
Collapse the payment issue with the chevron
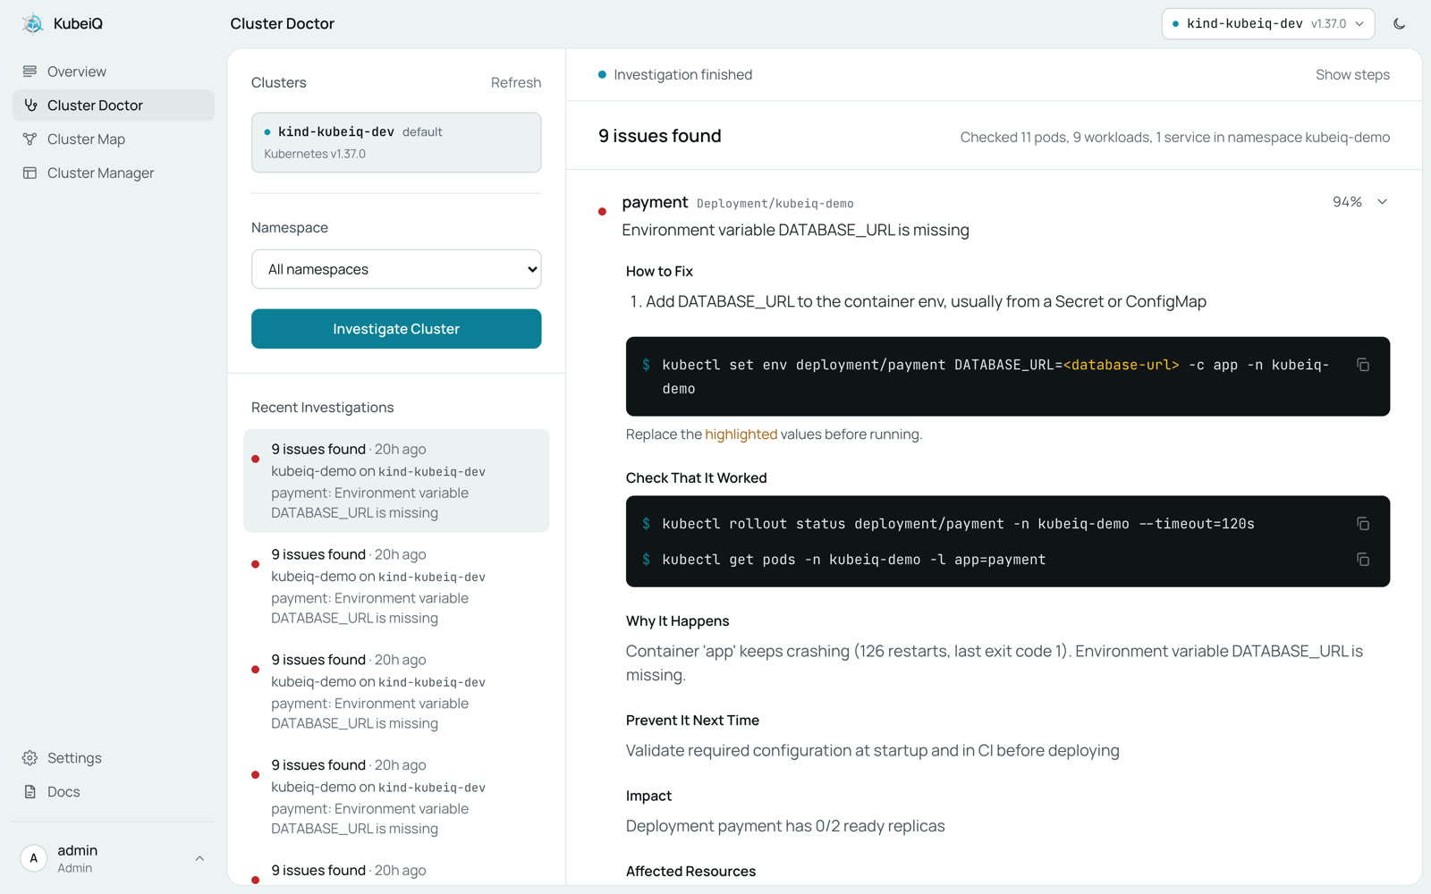pyautogui.click(x=1383, y=202)
